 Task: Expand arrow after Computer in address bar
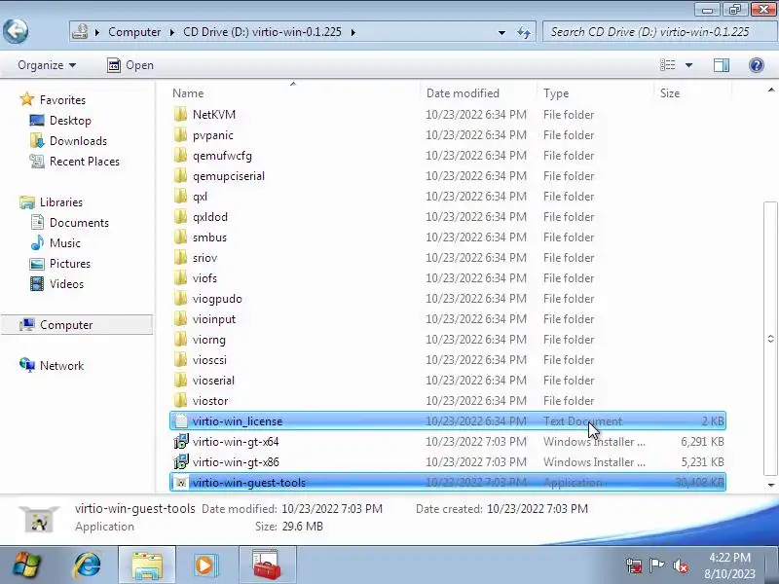(172, 32)
